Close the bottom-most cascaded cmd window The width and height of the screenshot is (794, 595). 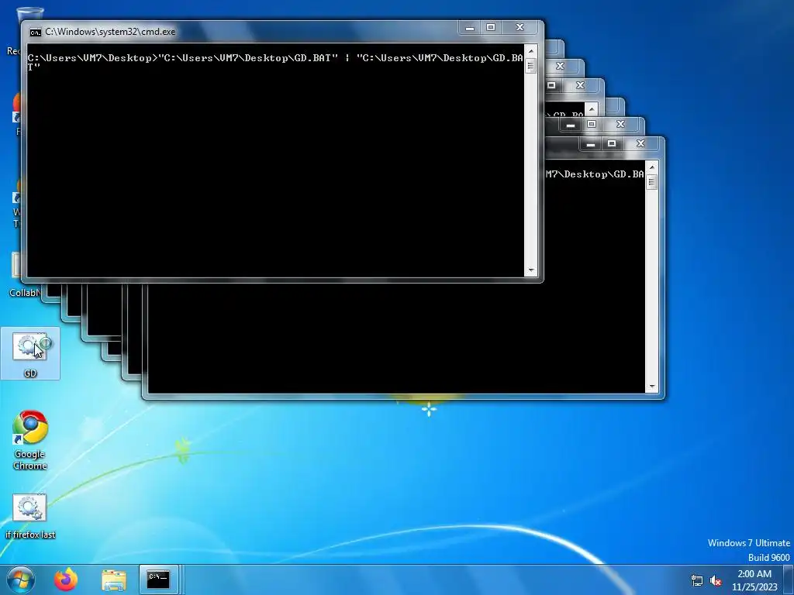[x=640, y=144]
